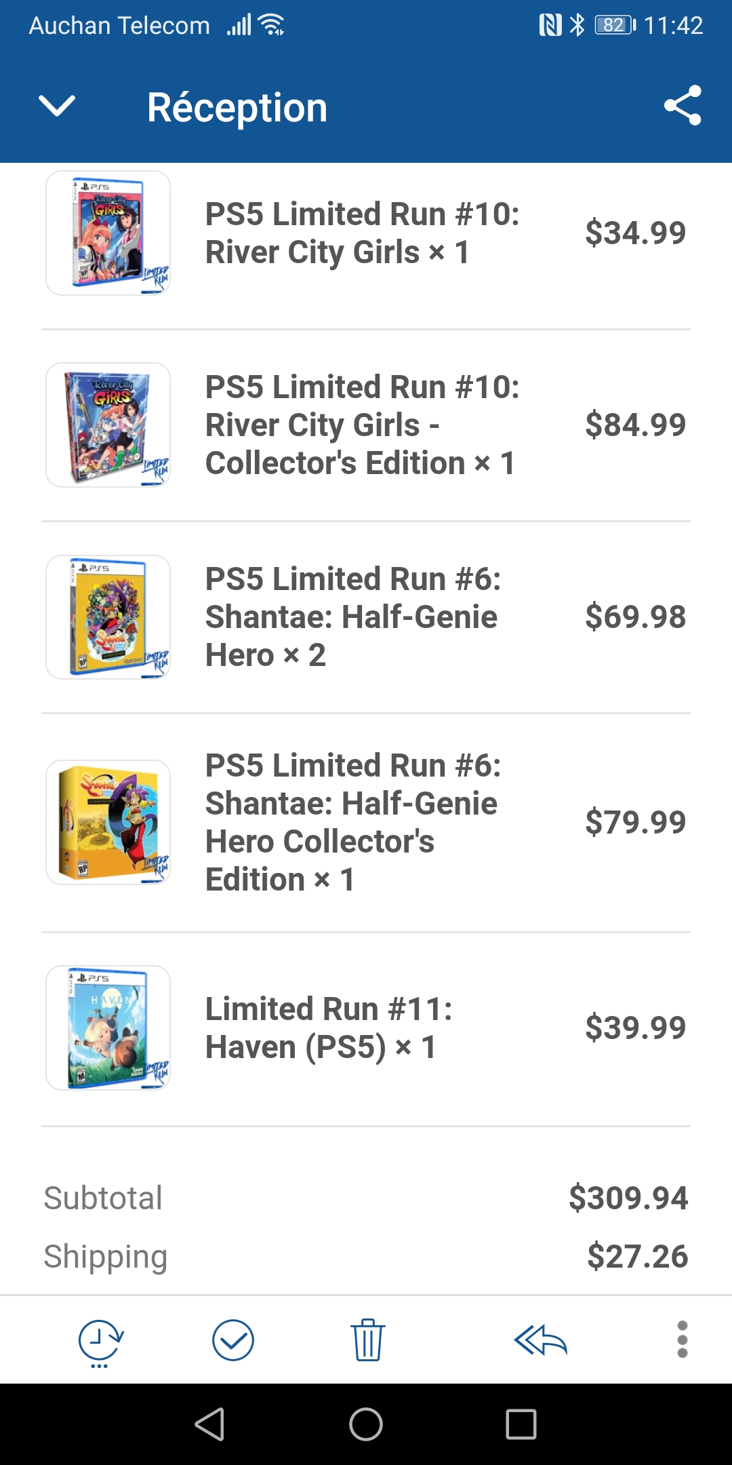732x1465 pixels.
Task: Tap the $27.26 shipping amount
Action: 637,1256
